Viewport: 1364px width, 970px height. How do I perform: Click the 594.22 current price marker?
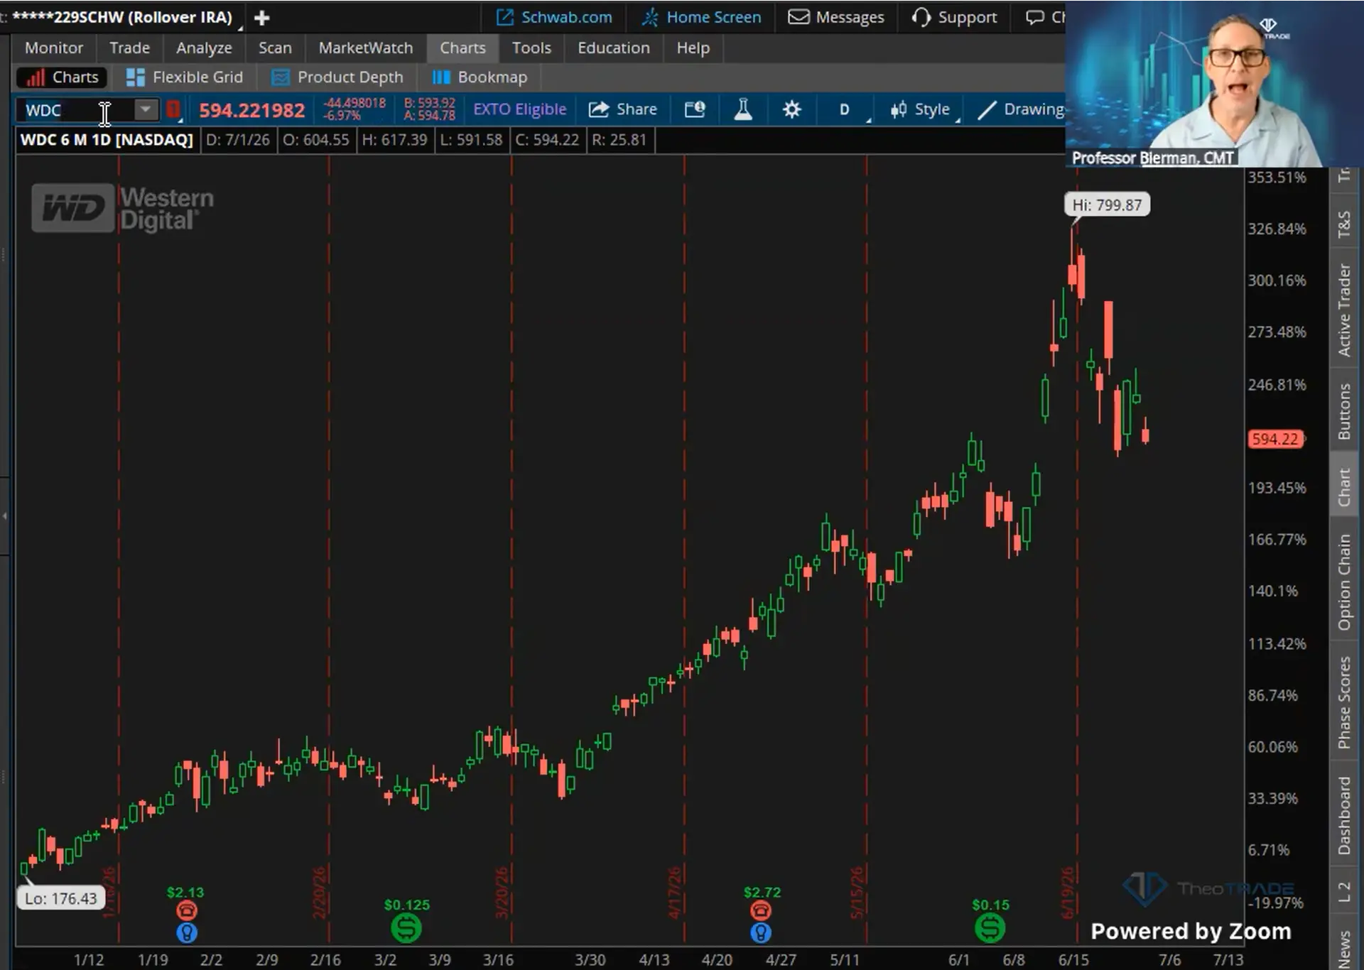click(x=1275, y=439)
